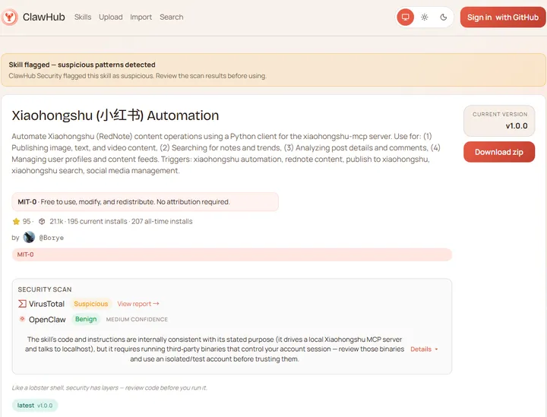The width and height of the screenshot is (547, 417).
Task: Click the VirusTotal scanner name
Action: click(x=46, y=304)
